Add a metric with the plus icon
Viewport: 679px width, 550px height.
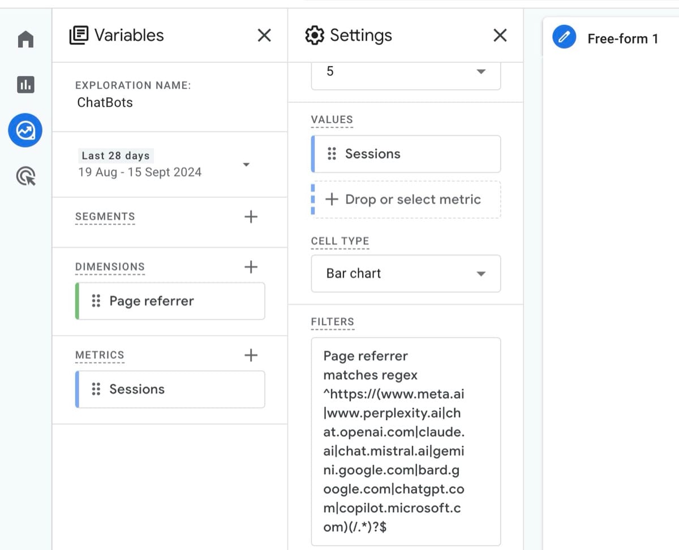pyautogui.click(x=251, y=355)
